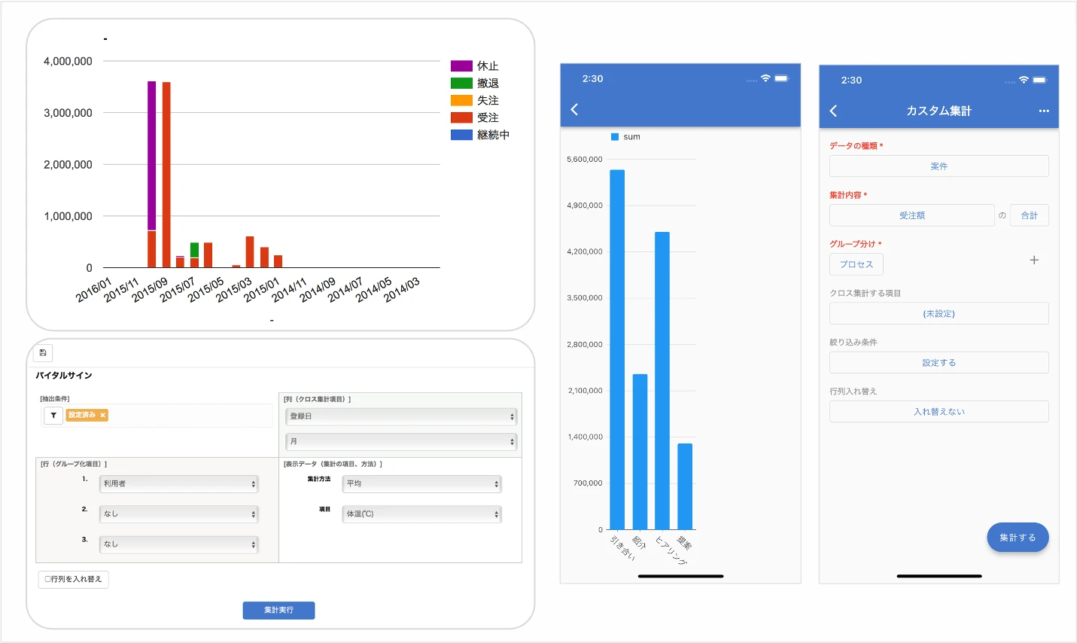Tap the 案件 data type field
Screen dimensions: 1077x643
[939, 166]
